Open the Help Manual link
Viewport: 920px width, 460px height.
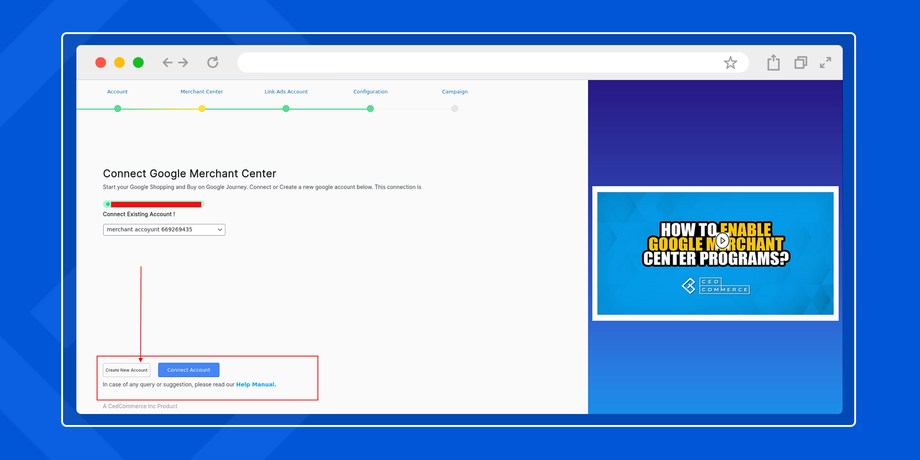point(256,384)
